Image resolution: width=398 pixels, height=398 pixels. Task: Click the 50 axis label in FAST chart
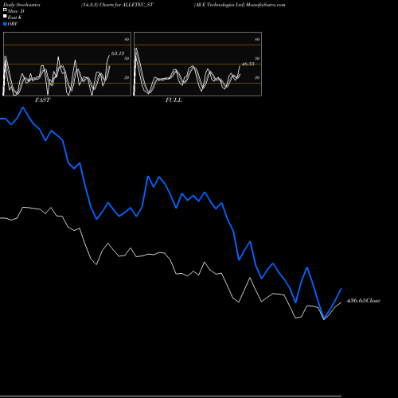pyautogui.click(x=127, y=58)
